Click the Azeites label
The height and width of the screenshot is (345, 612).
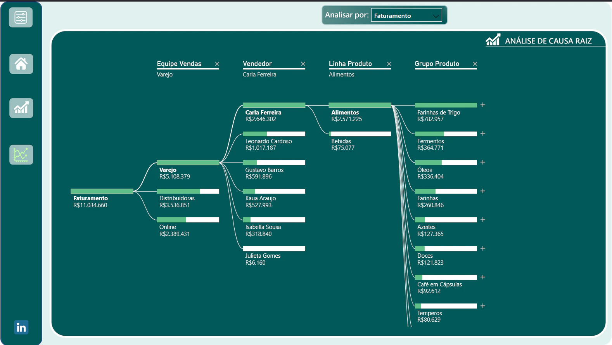point(426,227)
